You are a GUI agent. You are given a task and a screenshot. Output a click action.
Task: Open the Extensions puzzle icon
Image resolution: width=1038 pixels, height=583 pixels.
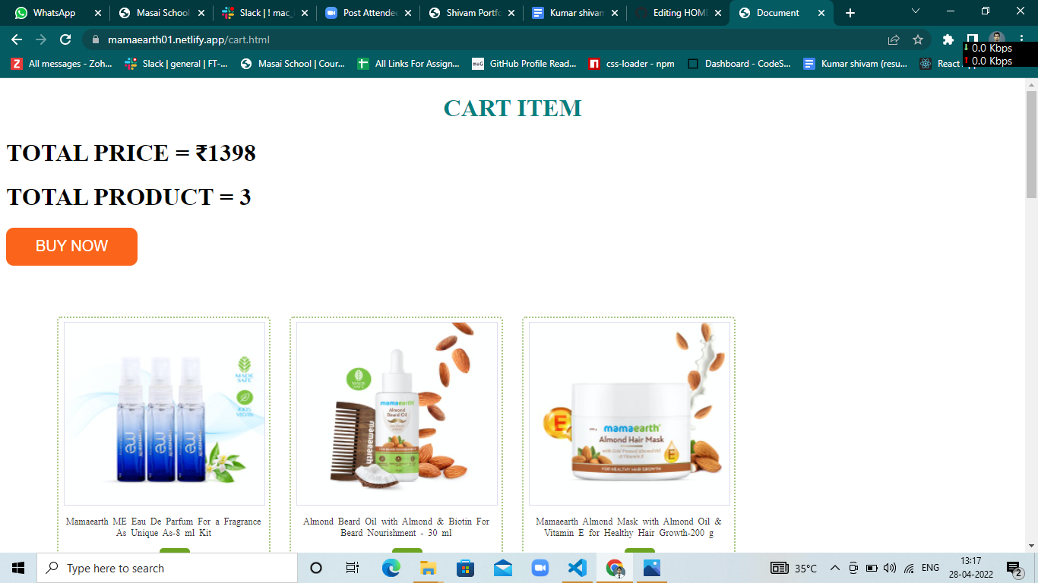point(948,39)
